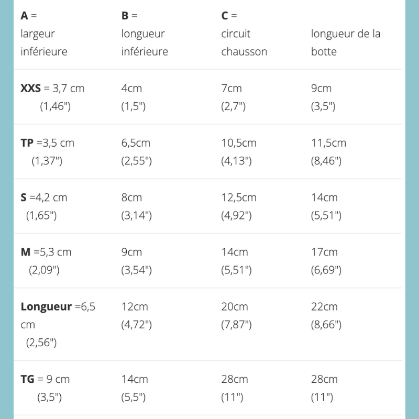Click the 14cm value in TG row
419x419 pixels.
pyautogui.click(x=135, y=379)
